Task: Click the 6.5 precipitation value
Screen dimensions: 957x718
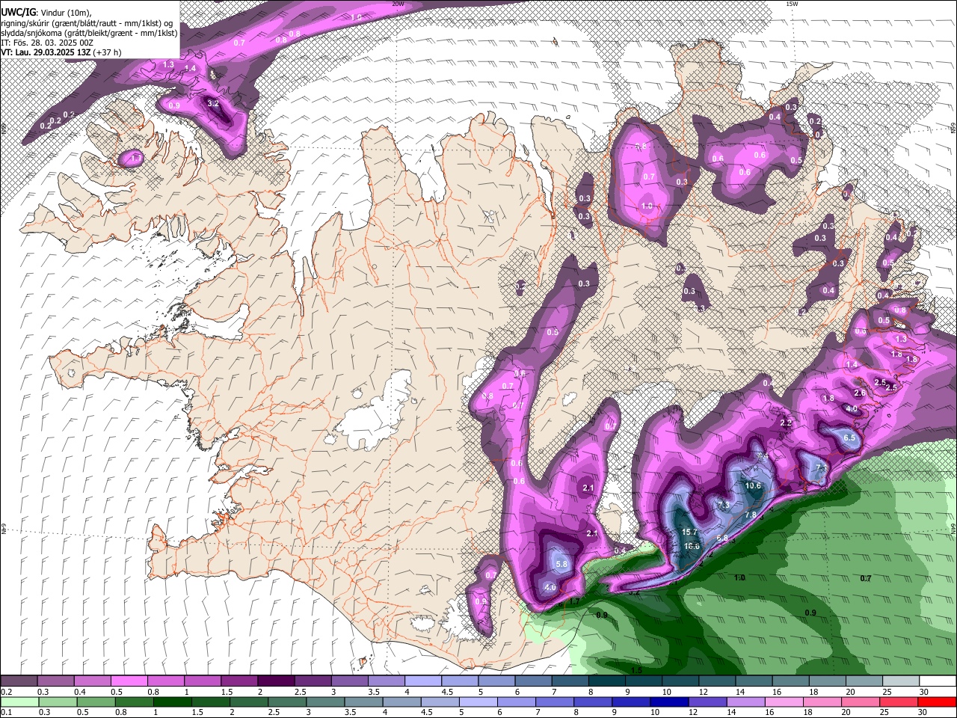Action: (849, 438)
